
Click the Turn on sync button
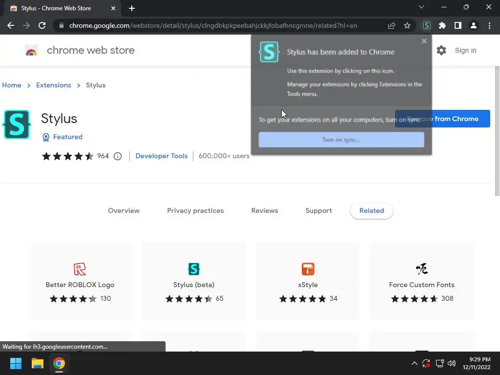pyautogui.click(x=341, y=140)
